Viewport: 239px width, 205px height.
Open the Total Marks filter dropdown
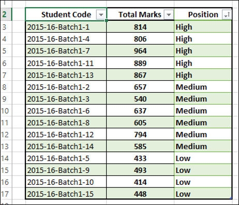169,14
